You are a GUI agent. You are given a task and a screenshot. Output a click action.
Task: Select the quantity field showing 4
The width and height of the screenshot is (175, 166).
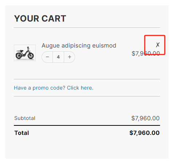pyautogui.click(x=58, y=57)
